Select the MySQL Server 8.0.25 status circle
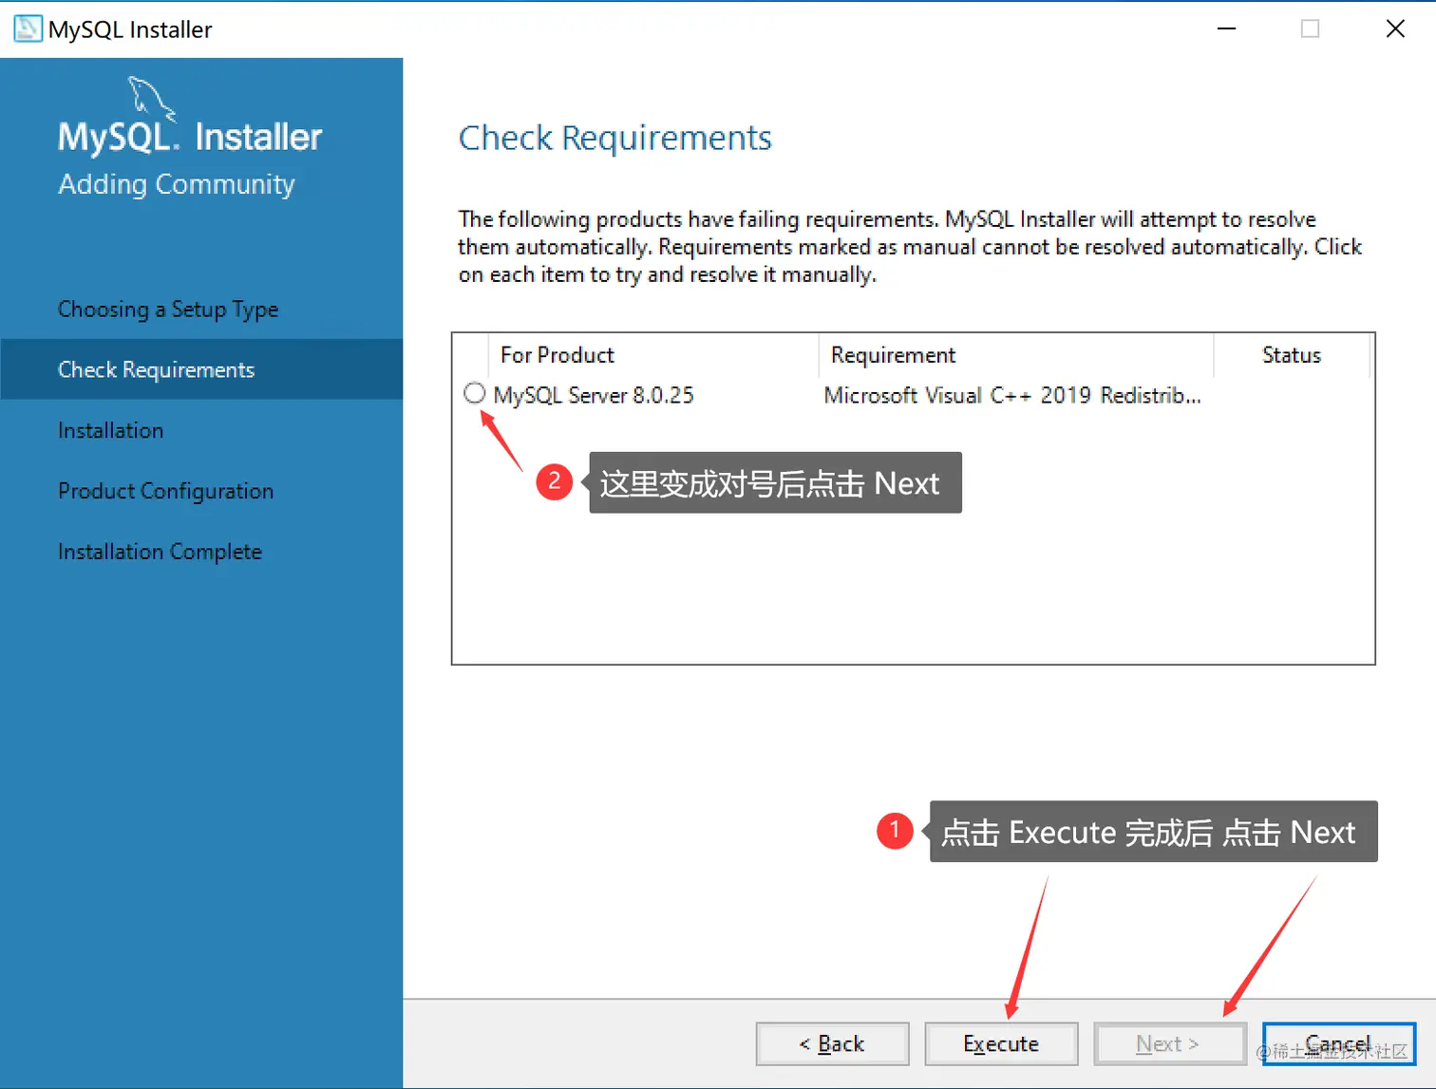 474,393
